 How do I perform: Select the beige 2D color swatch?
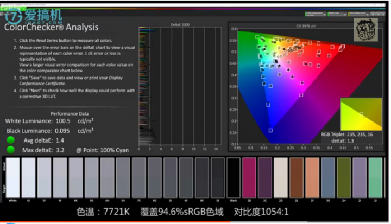[x=281, y=177]
